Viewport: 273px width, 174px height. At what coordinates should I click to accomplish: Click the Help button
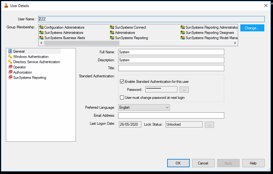[x=253, y=163]
